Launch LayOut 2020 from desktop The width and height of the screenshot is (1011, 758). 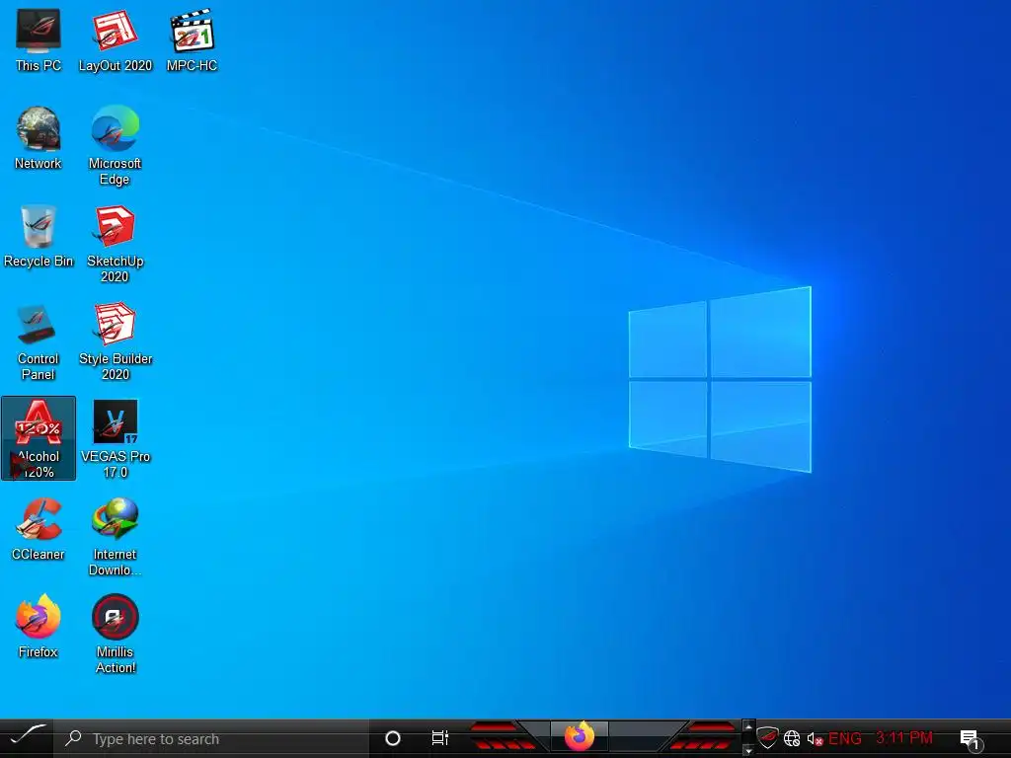tap(115, 41)
